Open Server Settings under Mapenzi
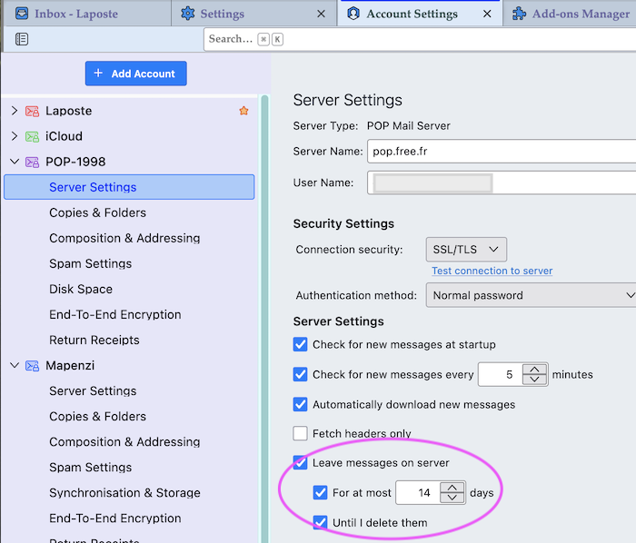Viewport: 636px width, 543px height. [129, 391]
